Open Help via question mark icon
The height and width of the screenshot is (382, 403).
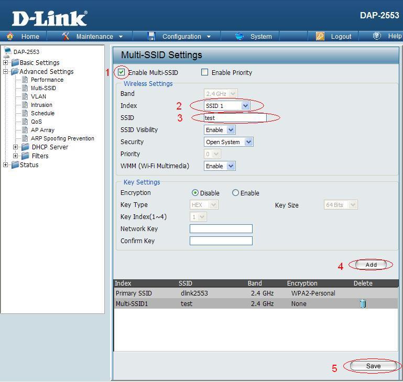(377, 36)
